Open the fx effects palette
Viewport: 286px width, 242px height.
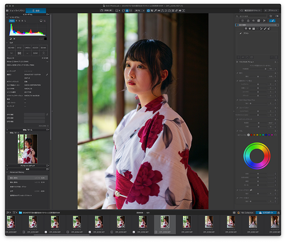tap(264, 21)
